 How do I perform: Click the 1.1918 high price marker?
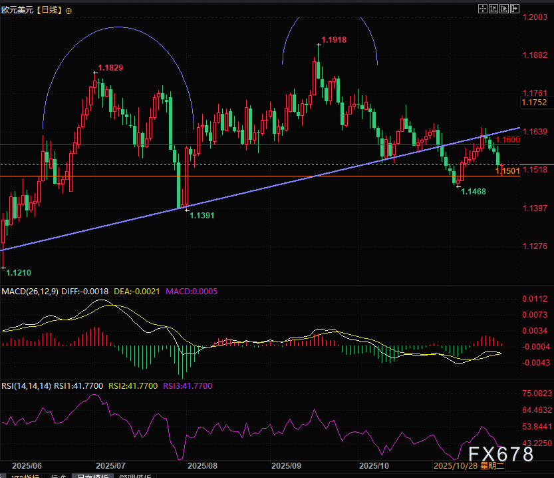tap(333, 40)
